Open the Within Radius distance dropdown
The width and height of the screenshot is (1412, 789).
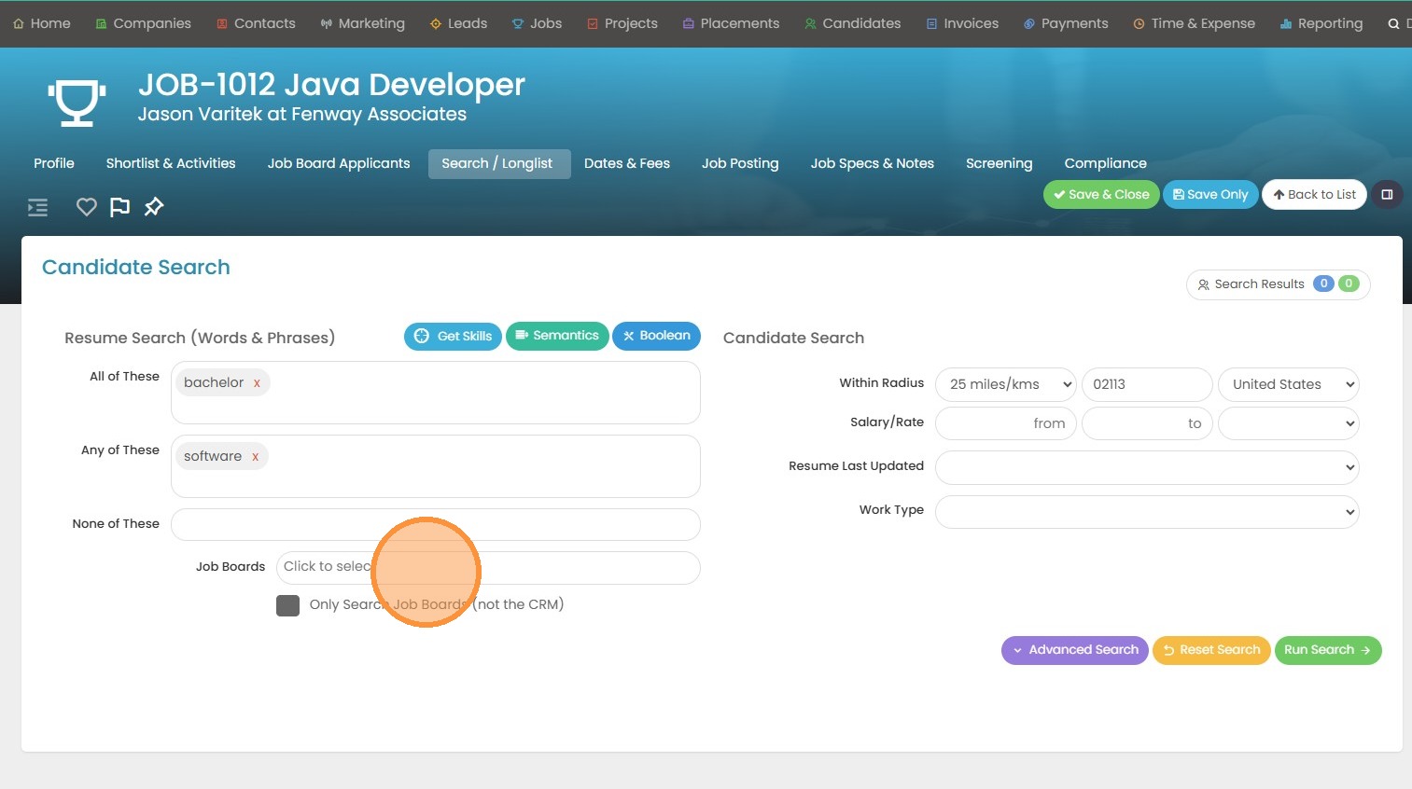(x=1005, y=384)
